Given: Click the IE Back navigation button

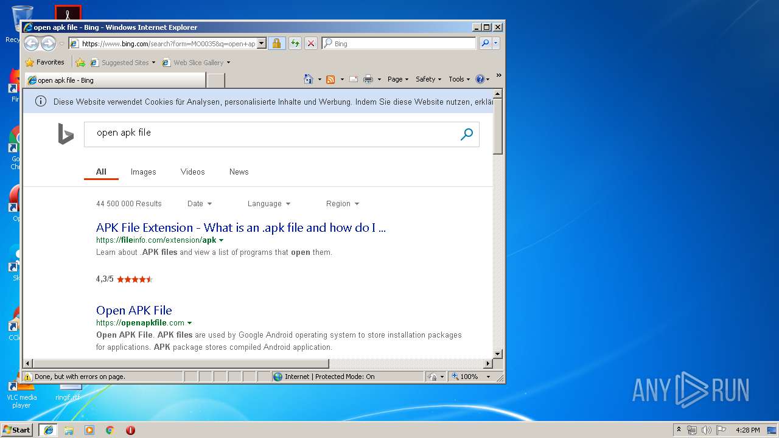Looking at the screenshot, I should pyautogui.click(x=31, y=43).
